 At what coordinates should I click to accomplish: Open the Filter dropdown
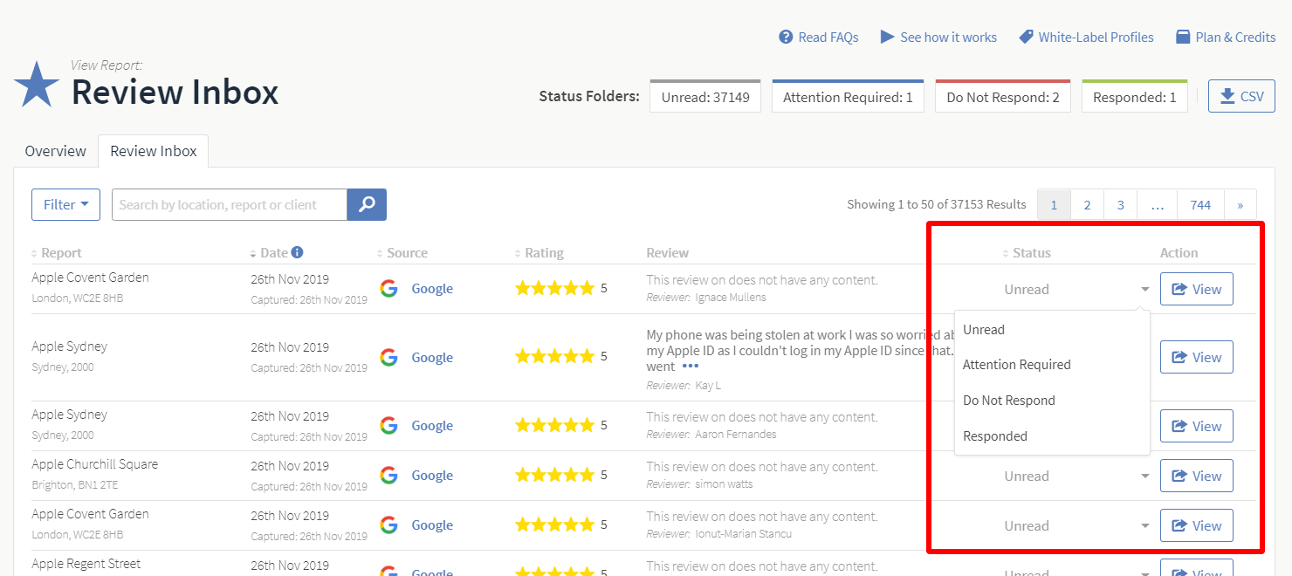coord(65,204)
